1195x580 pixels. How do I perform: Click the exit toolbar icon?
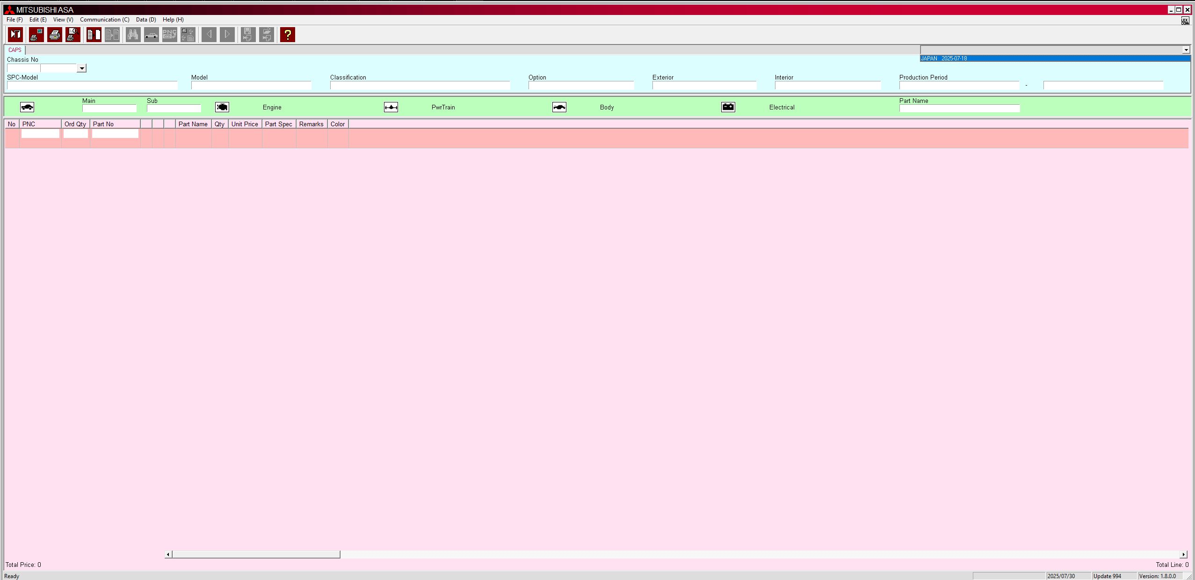click(x=15, y=35)
